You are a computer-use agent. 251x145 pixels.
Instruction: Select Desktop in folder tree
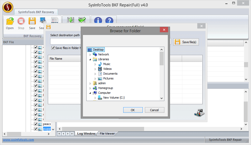click(98, 50)
